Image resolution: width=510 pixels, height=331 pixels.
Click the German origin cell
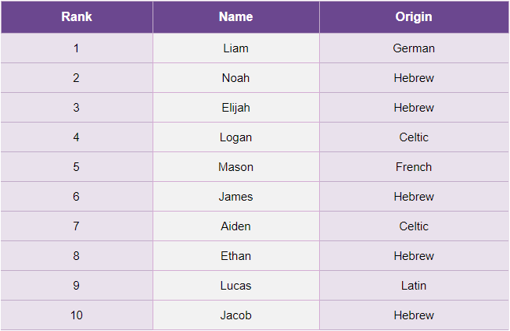(x=414, y=48)
